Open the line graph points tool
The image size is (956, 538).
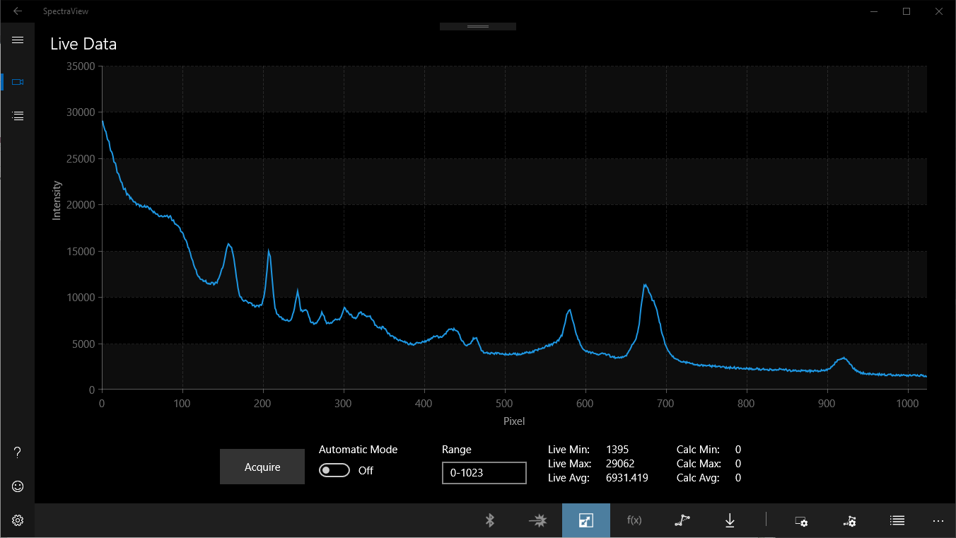pyautogui.click(x=682, y=521)
